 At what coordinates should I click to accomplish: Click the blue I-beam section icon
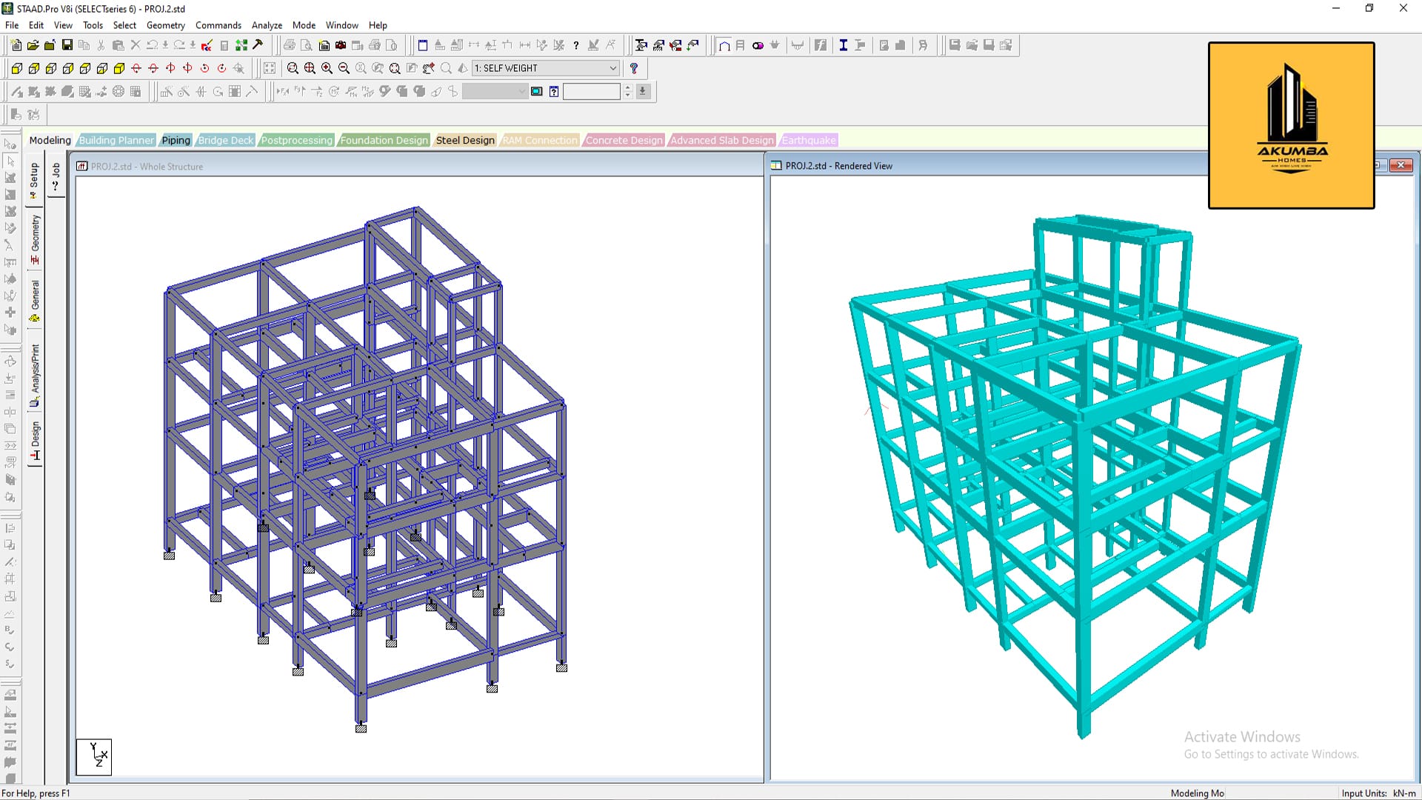843,45
